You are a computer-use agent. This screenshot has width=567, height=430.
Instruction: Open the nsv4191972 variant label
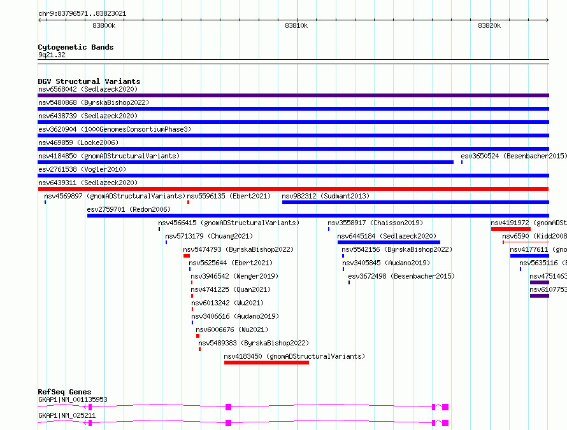click(529, 223)
